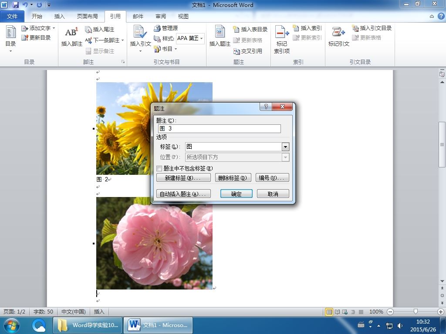Click in the 题注 caption text field
The width and height of the screenshot is (446, 334).
(220, 129)
